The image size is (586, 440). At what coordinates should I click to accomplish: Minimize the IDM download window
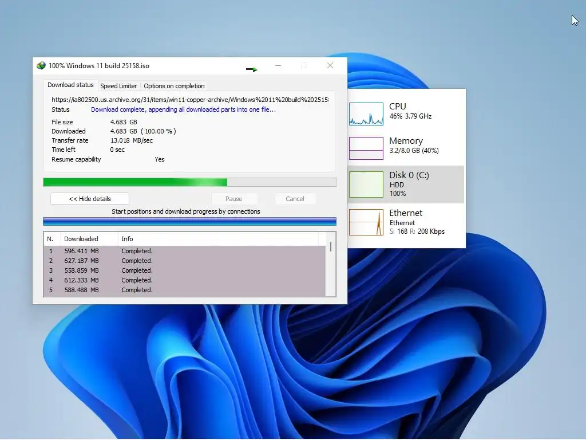[x=278, y=65]
